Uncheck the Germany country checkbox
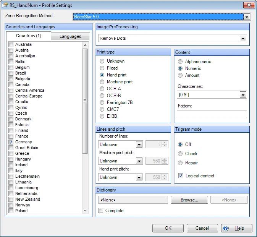This screenshot has width=257, height=237. (11, 142)
